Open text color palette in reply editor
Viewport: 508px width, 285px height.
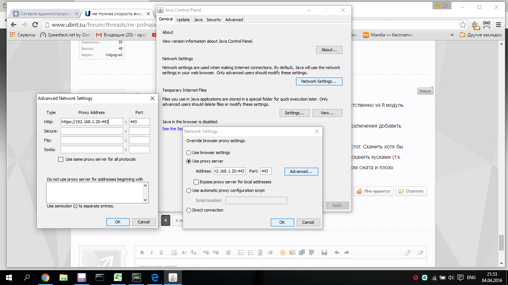click(x=174, y=252)
